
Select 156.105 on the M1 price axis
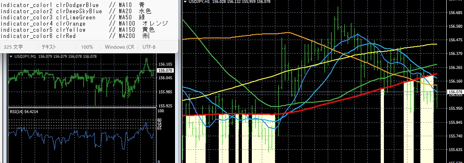[165, 64]
